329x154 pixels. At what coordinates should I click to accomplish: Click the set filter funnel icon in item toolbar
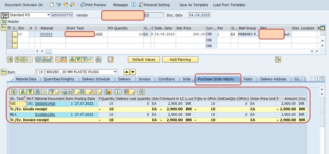[84, 60]
